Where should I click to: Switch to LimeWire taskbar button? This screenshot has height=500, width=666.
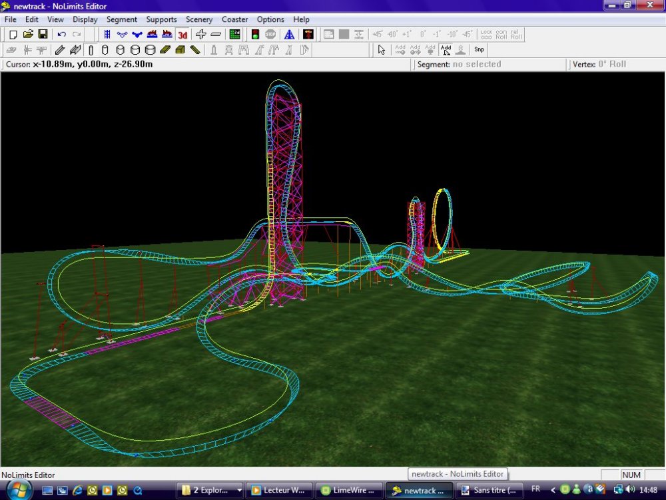coord(349,490)
